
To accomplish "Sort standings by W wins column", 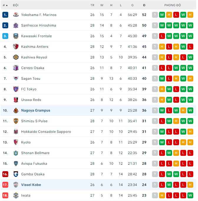I will tap(102, 5).
